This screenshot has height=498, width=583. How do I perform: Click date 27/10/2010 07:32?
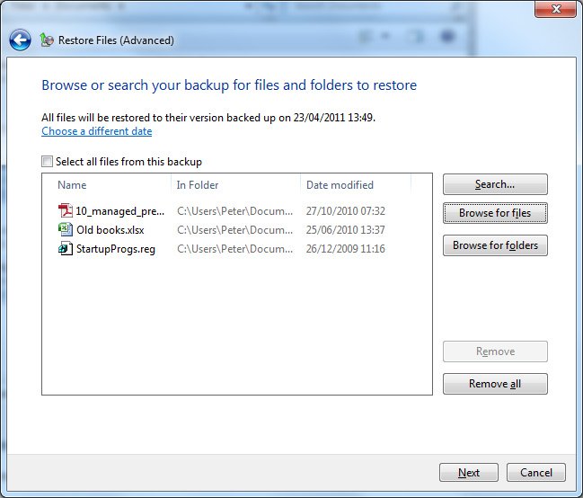(346, 211)
